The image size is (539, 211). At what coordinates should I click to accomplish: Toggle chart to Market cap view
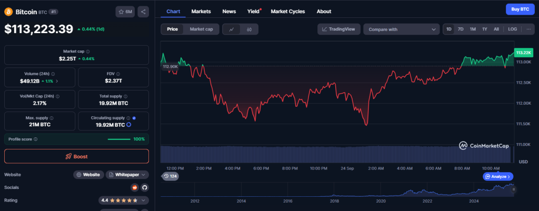click(201, 29)
